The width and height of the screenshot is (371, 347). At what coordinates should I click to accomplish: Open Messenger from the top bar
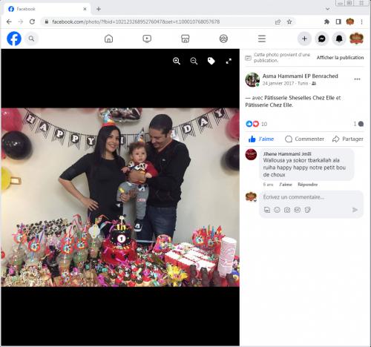tap(321, 39)
